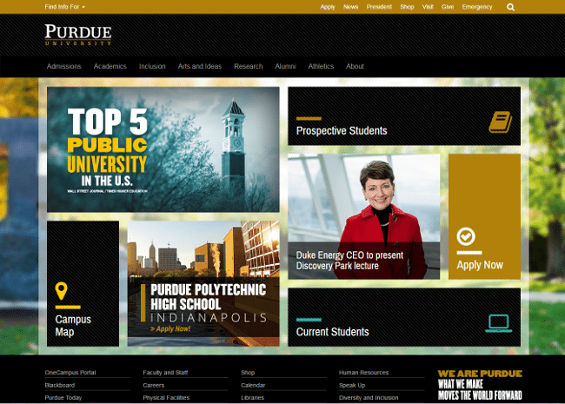Visit the Shop link in top bar
Image resolution: width=565 pixels, height=404 pixels.
point(407,7)
